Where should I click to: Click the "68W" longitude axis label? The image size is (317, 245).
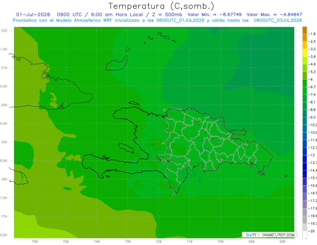(282, 241)
